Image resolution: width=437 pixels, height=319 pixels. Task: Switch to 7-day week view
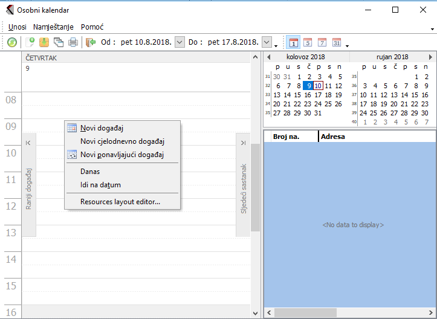pos(322,42)
